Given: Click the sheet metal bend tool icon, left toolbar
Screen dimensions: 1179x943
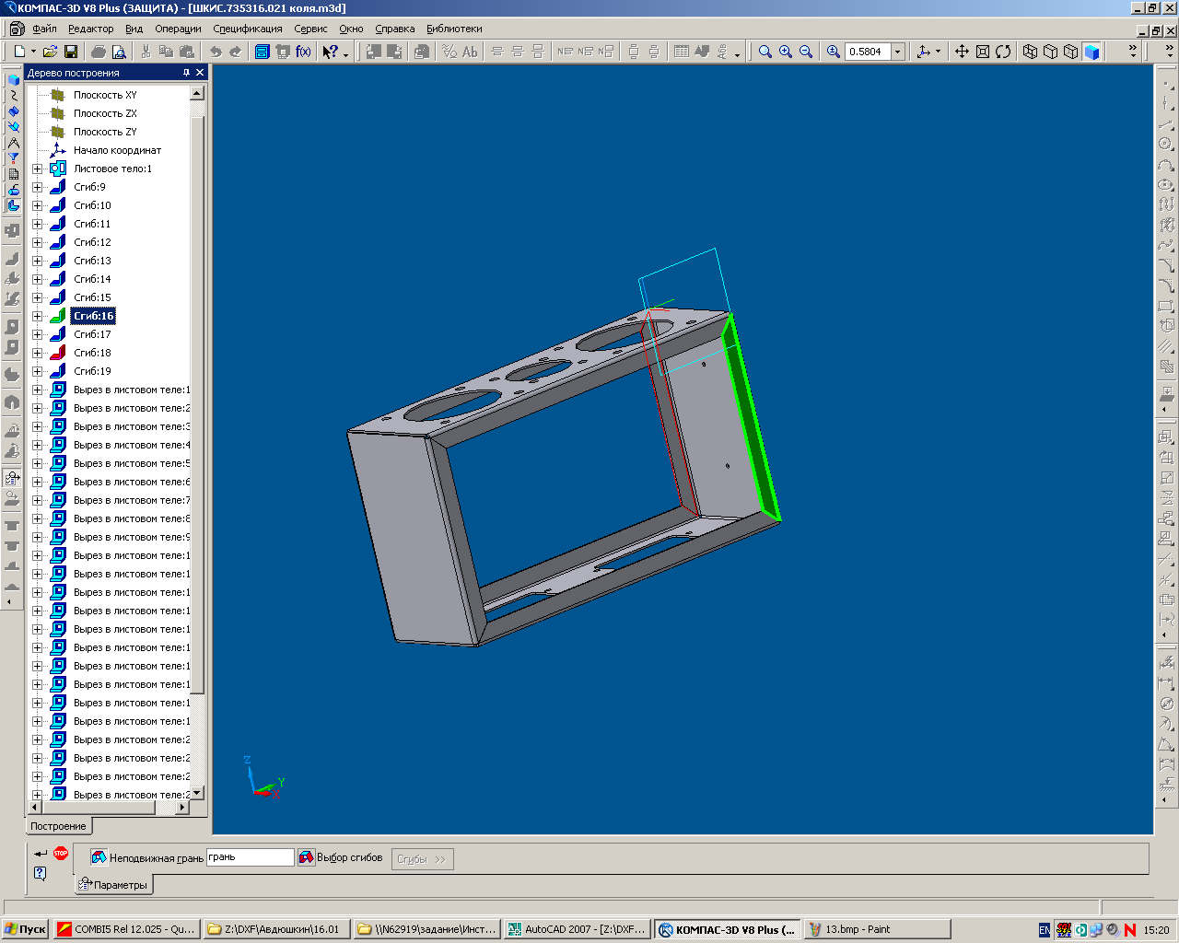Looking at the screenshot, I should [13, 259].
